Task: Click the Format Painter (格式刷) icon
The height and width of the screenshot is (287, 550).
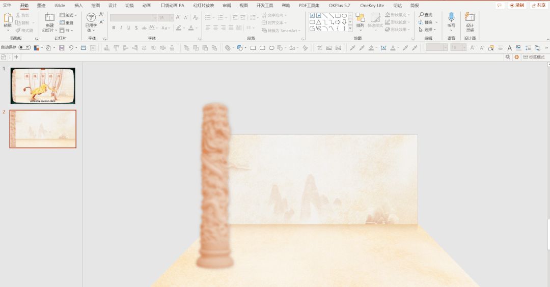Action: (18, 30)
